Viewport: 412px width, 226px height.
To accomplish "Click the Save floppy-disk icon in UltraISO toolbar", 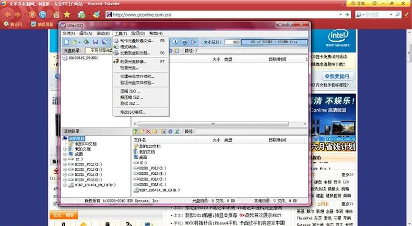I will [96, 42].
